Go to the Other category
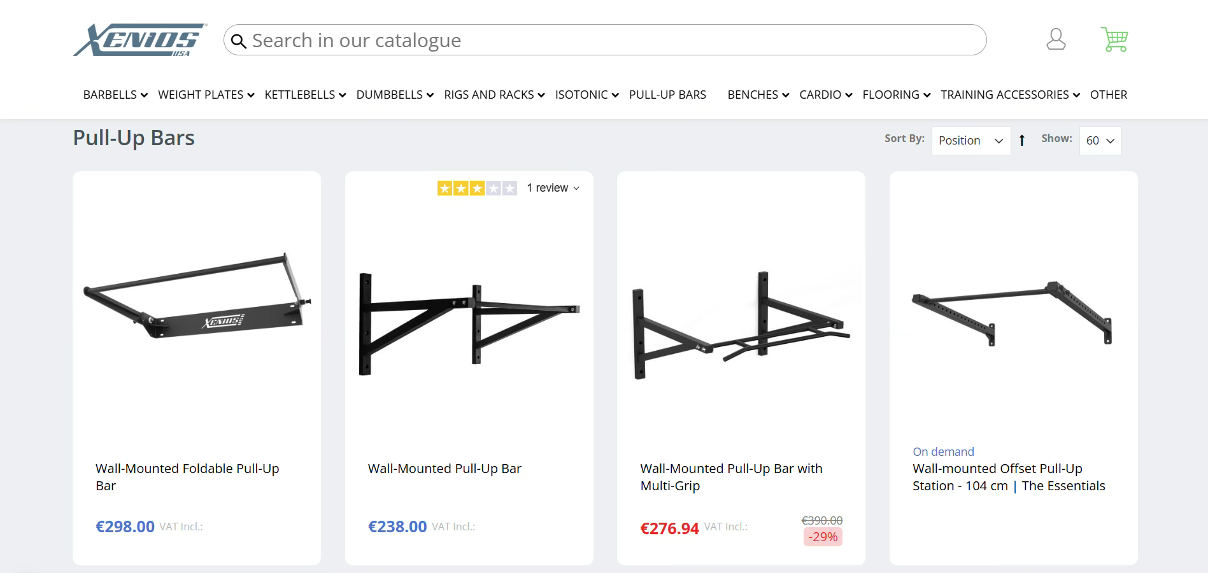 (1108, 95)
